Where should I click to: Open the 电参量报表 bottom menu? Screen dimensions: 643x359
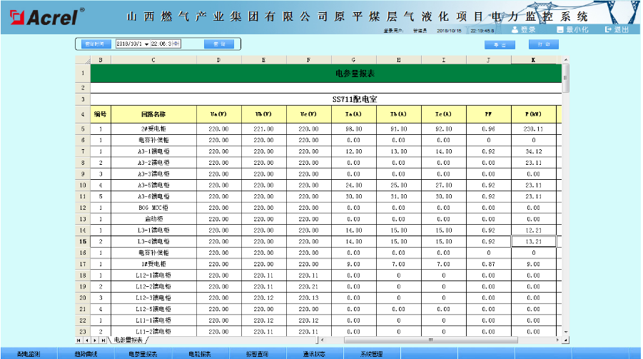tap(143, 354)
